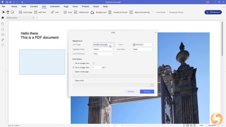The image size is (226, 127).
Task: Click the web page URL field
Action: pos(113,76)
